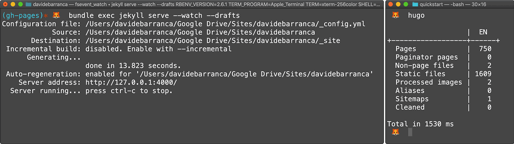Click the folder icon in davidebarranca title bar
Screen dimensions: 514x144
pyautogui.click(x=28, y=5)
